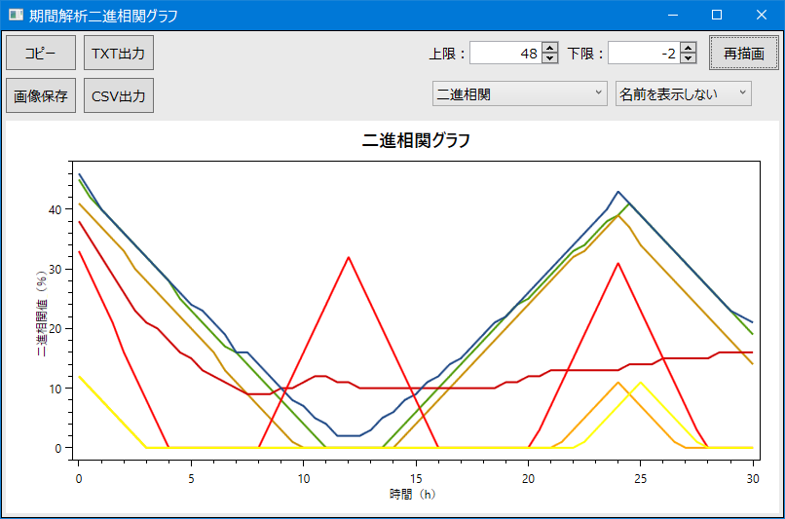
Task: Click the 上限： label
Action: coord(448,54)
